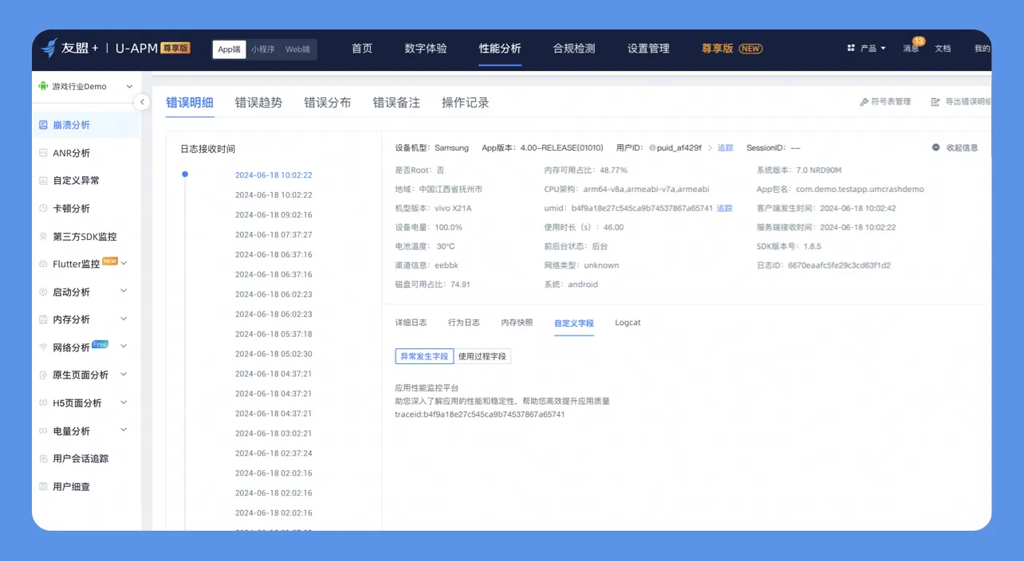Switch to the 错误备注 tab
The height and width of the screenshot is (561, 1024).
click(x=396, y=103)
